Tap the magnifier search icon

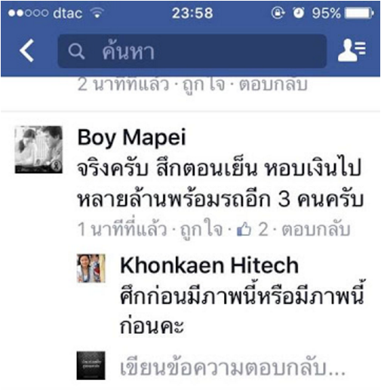tap(76, 51)
